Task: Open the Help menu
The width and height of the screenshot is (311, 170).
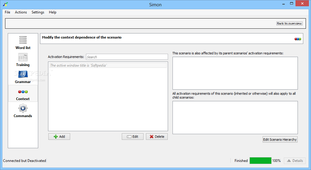Action: [53, 12]
